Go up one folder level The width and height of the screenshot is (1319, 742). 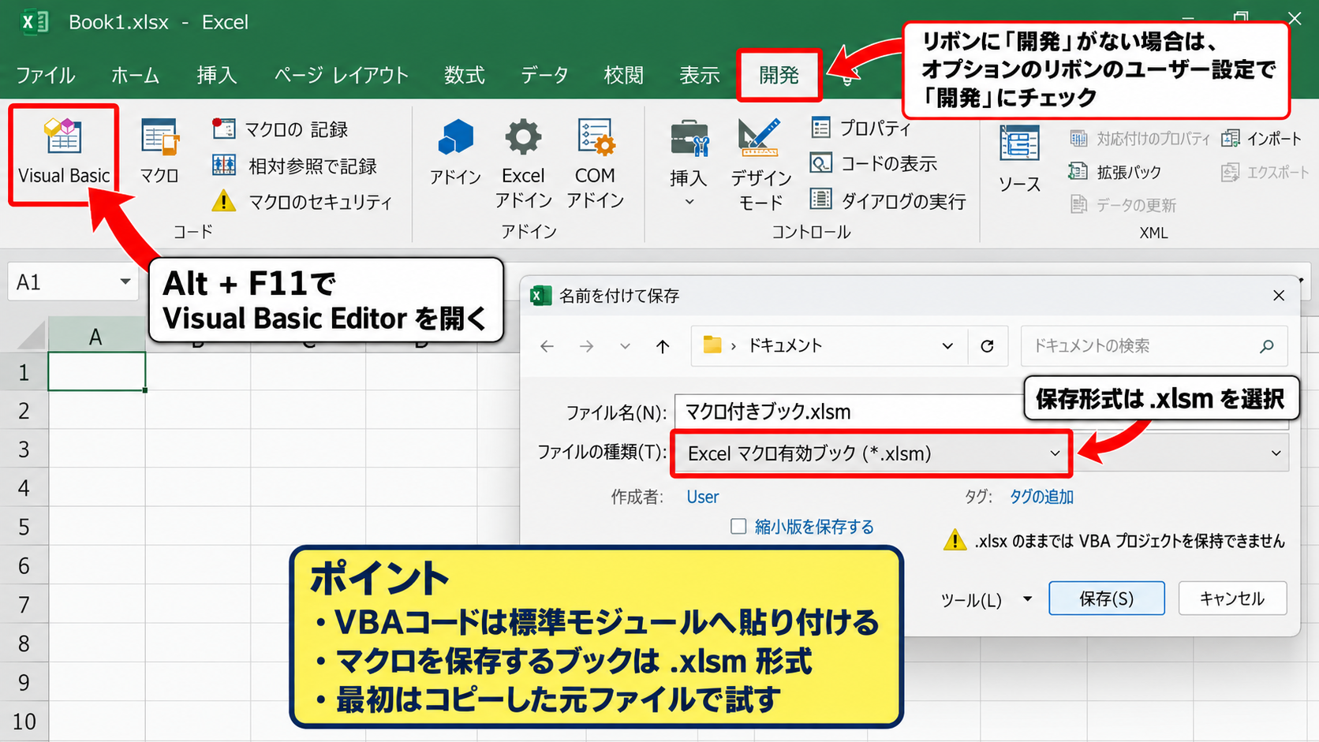click(x=663, y=346)
